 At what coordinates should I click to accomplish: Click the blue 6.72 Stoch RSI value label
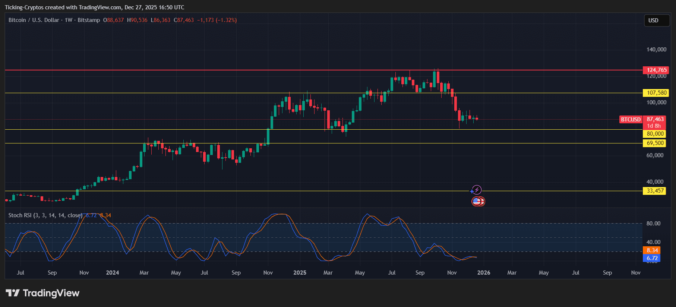(x=652, y=258)
